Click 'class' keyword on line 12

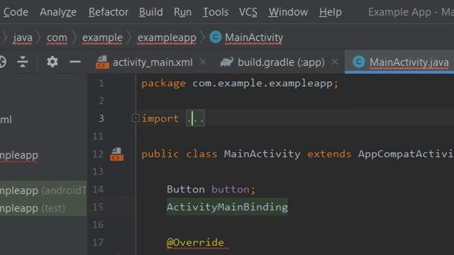tap(201, 154)
